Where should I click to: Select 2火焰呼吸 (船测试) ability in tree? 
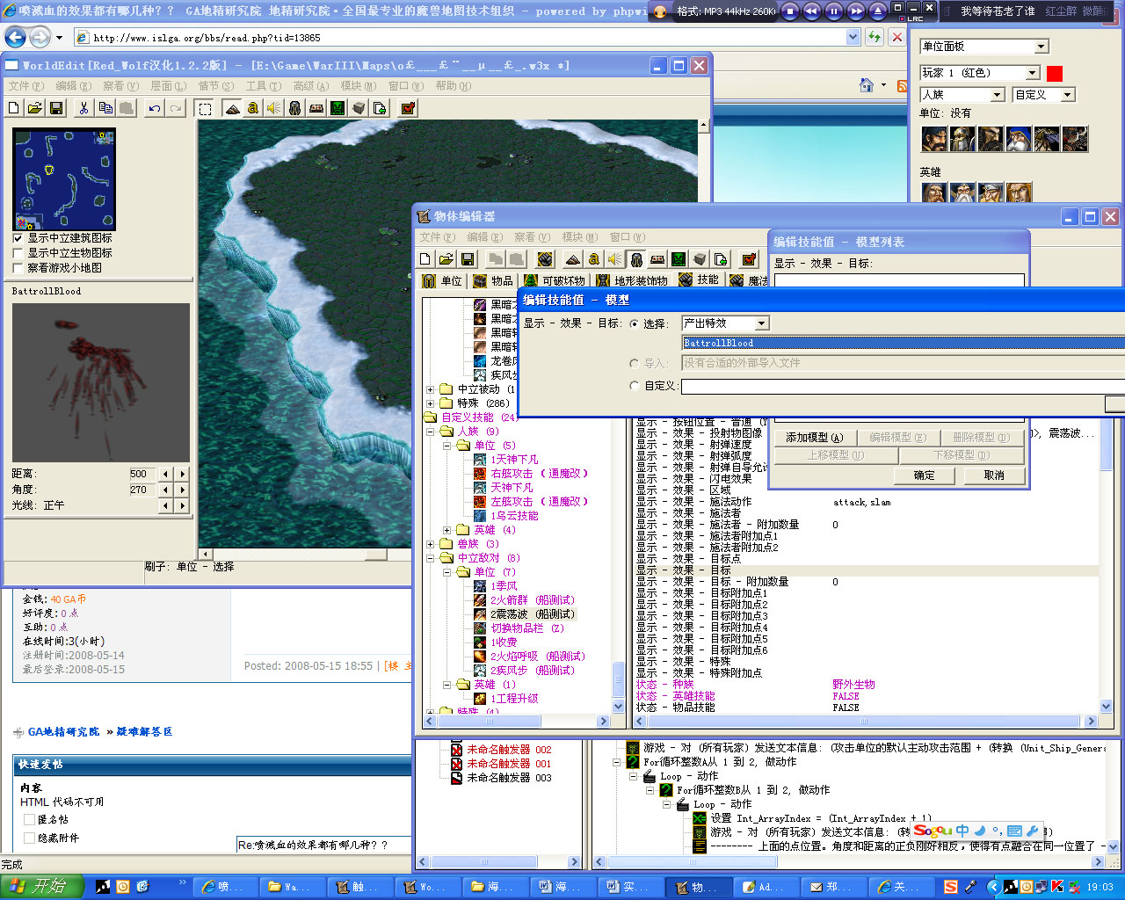pos(537,657)
